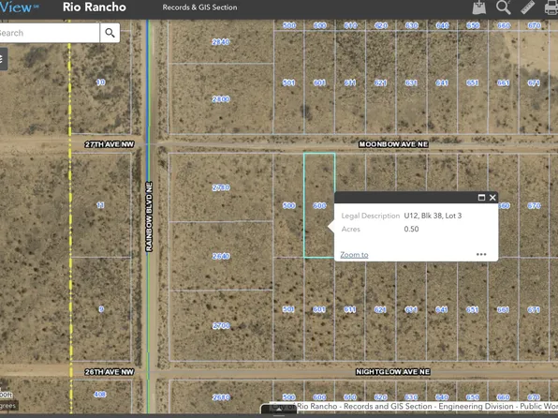Click parcel label 2780
Viewport: 558px width, 418px height.
click(221, 187)
